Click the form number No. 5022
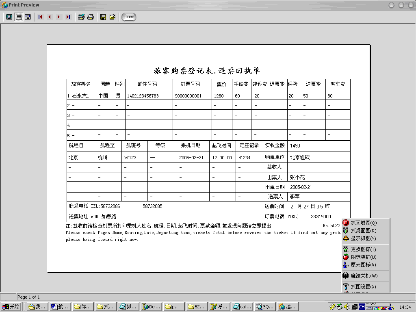 (331, 225)
